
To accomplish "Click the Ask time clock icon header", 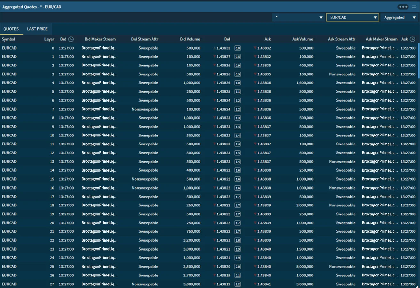I will pyautogui.click(x=412, y=39).
